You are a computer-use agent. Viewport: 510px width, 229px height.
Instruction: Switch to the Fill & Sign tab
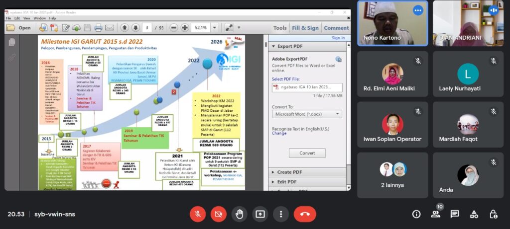[305, 28]
